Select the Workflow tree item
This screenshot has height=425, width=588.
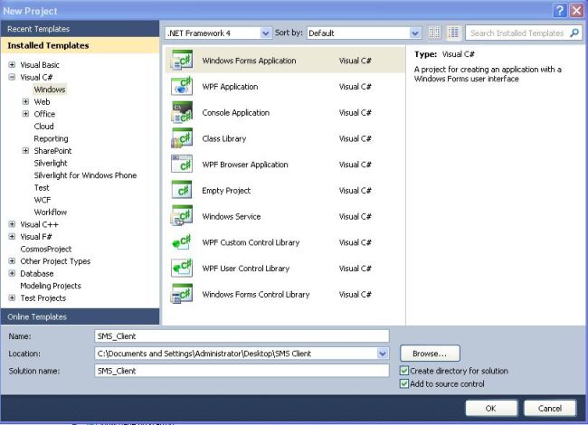click(x=51, y=212)
